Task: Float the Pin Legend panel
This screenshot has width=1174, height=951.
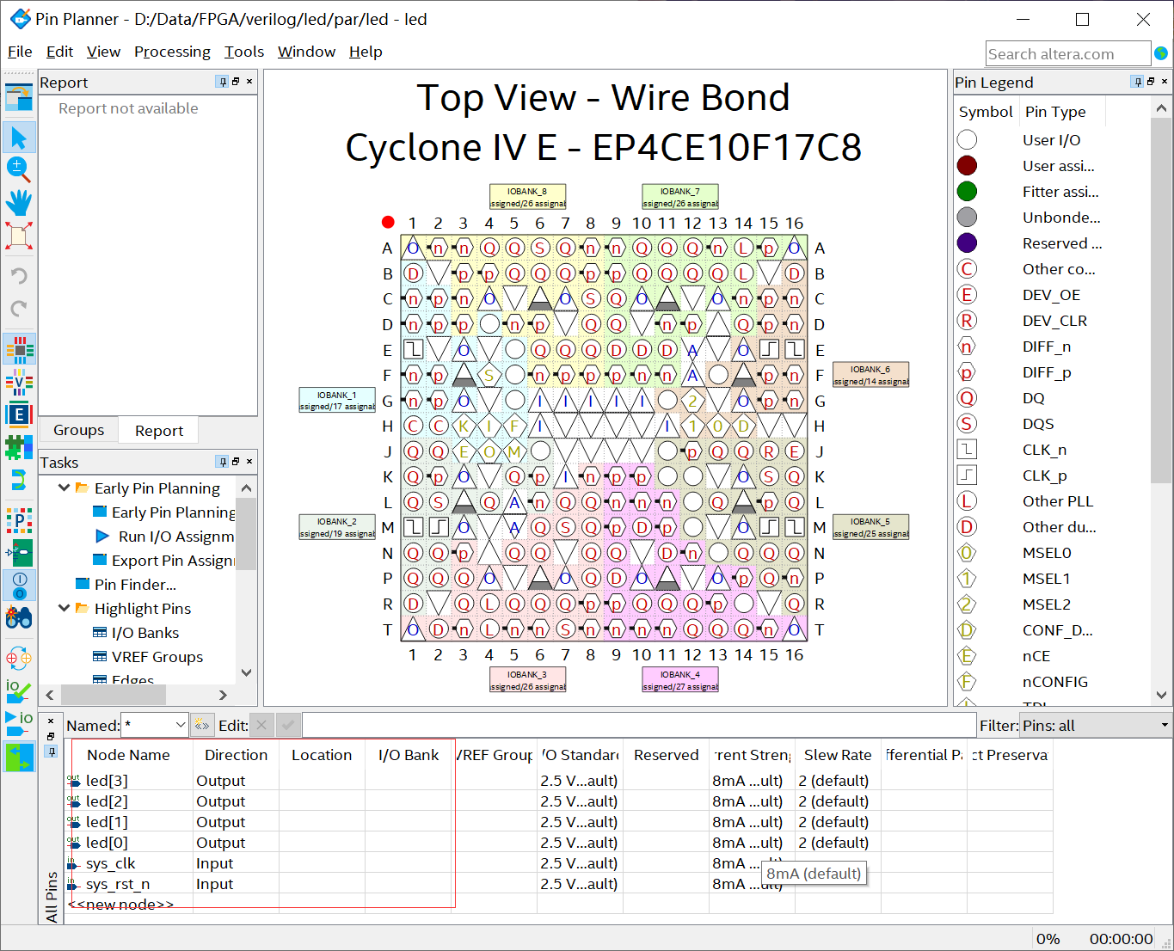Action: click(x=1151, y=82)
